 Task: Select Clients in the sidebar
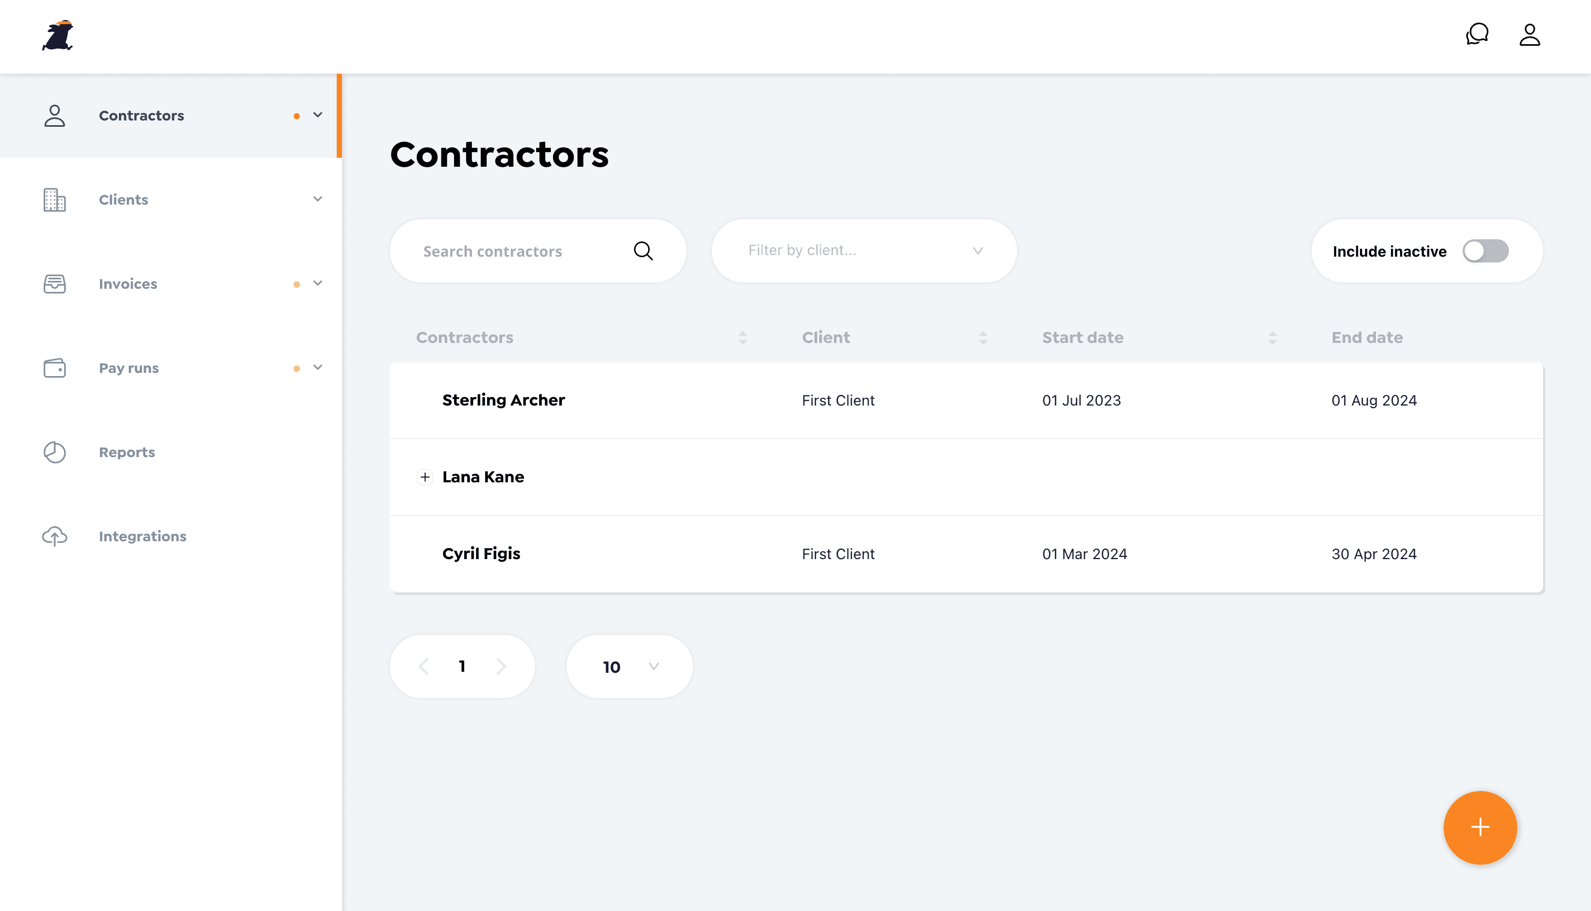point(123,199)
